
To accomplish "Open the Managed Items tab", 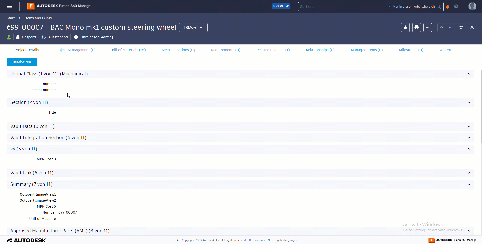I will [367, 50].
